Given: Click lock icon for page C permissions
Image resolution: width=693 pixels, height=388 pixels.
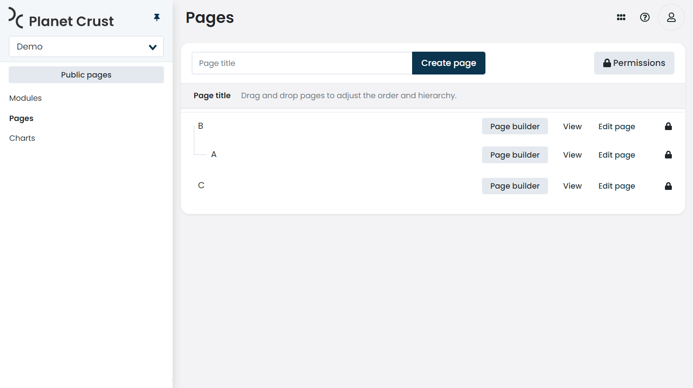Looking at the screenshot, I should tap(668, 186).
